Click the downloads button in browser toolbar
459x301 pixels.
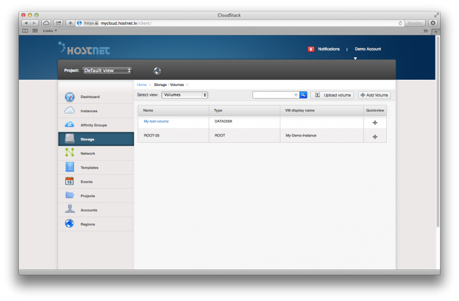tap(433, 23)
